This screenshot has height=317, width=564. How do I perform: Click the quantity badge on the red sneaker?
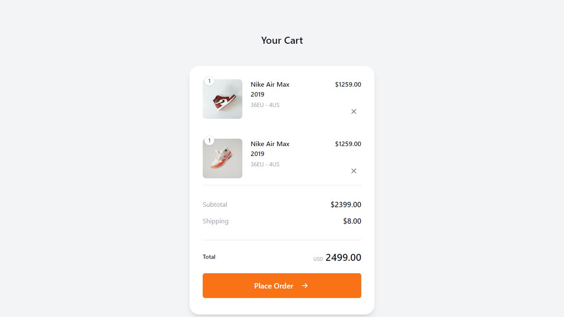click(209, 81)
